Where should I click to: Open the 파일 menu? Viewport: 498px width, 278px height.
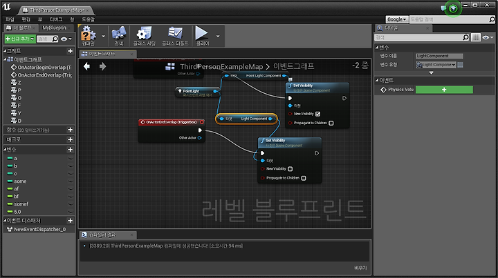pyautogui.click(x=10, y=19)
